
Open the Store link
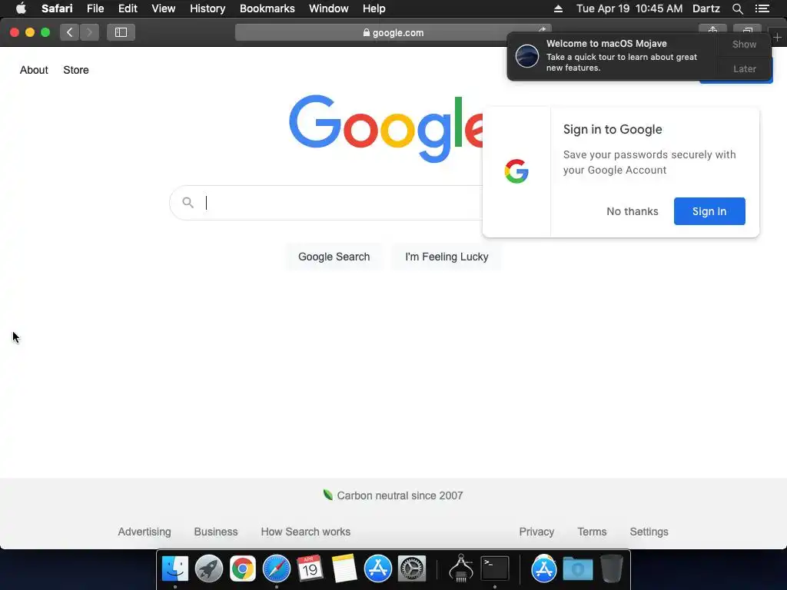point(76,70)
